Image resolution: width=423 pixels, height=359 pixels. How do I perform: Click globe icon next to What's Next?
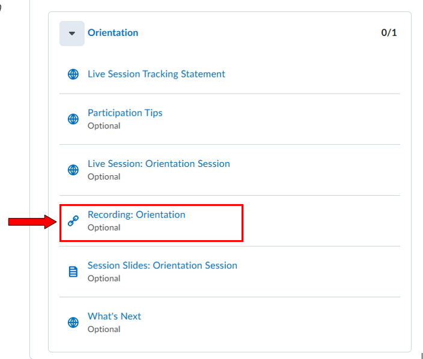click(73, 323)
